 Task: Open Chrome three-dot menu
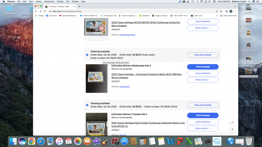click(x=235, y=11)
